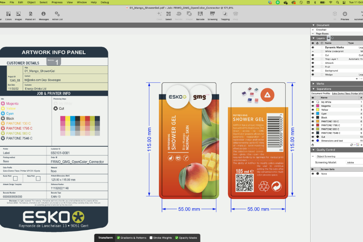The width and height of the screenshot is (363, 242).
Task: Open the Screening Model dropdown
Action: coord(352,162)
